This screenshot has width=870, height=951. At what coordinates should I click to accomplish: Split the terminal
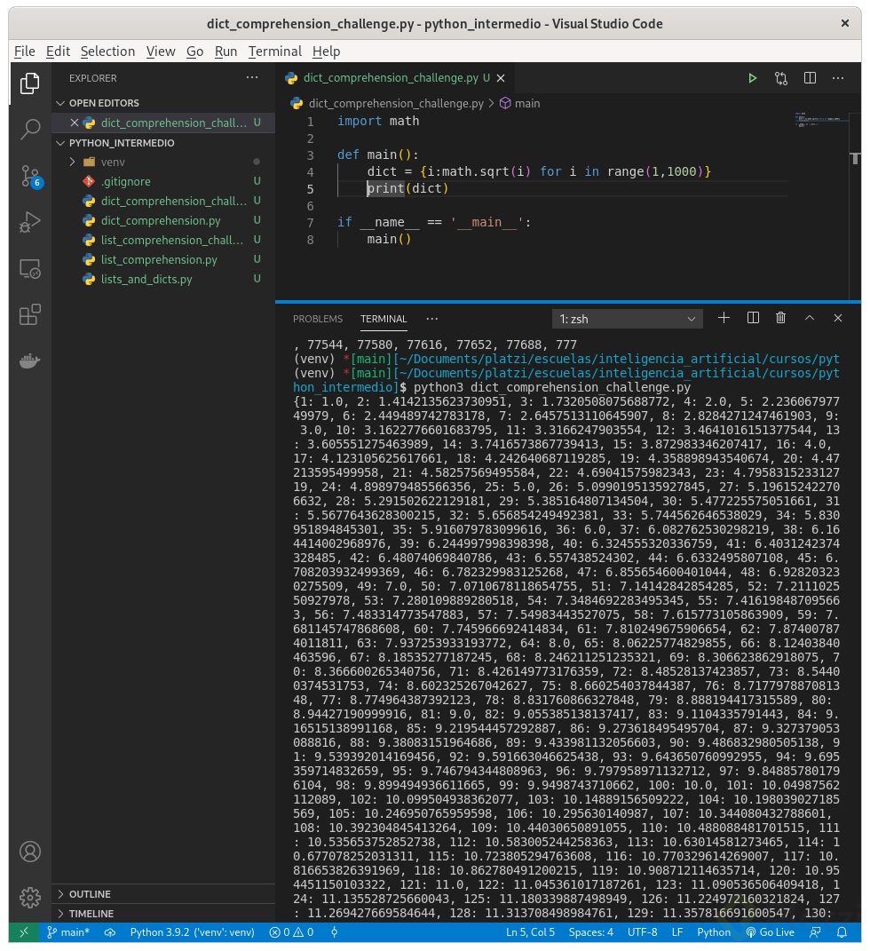753,317
